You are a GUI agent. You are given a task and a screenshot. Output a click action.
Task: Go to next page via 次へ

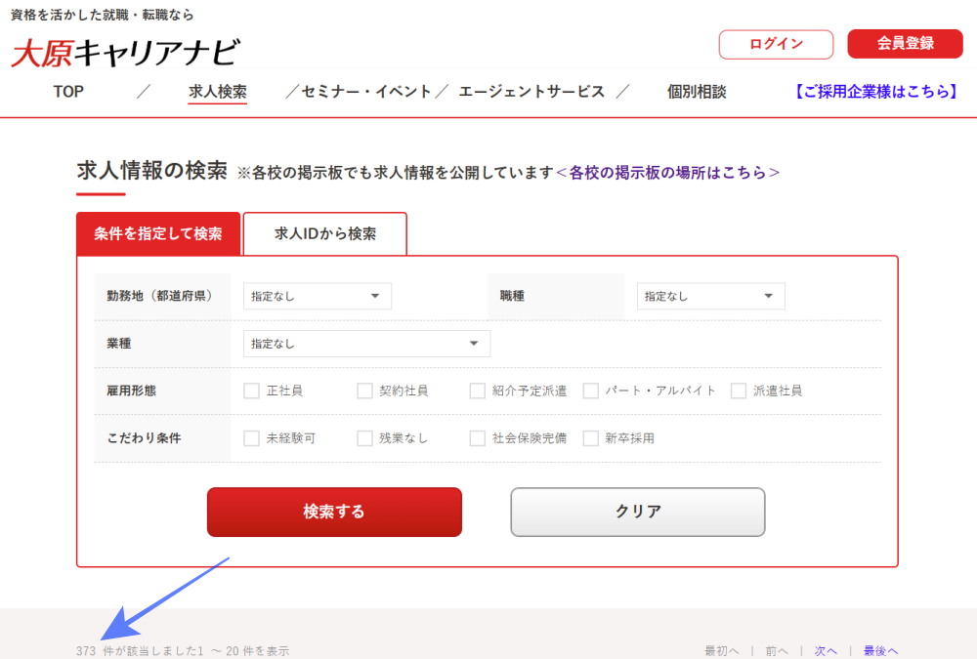[826, 651]
